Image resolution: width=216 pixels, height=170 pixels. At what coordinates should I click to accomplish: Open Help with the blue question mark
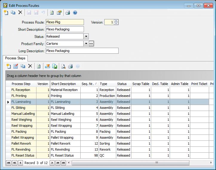75,13
